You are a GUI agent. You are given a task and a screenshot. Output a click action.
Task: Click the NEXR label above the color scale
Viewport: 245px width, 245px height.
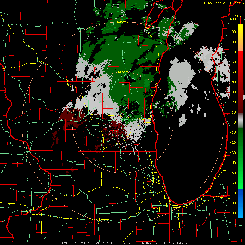pos(239,16)
